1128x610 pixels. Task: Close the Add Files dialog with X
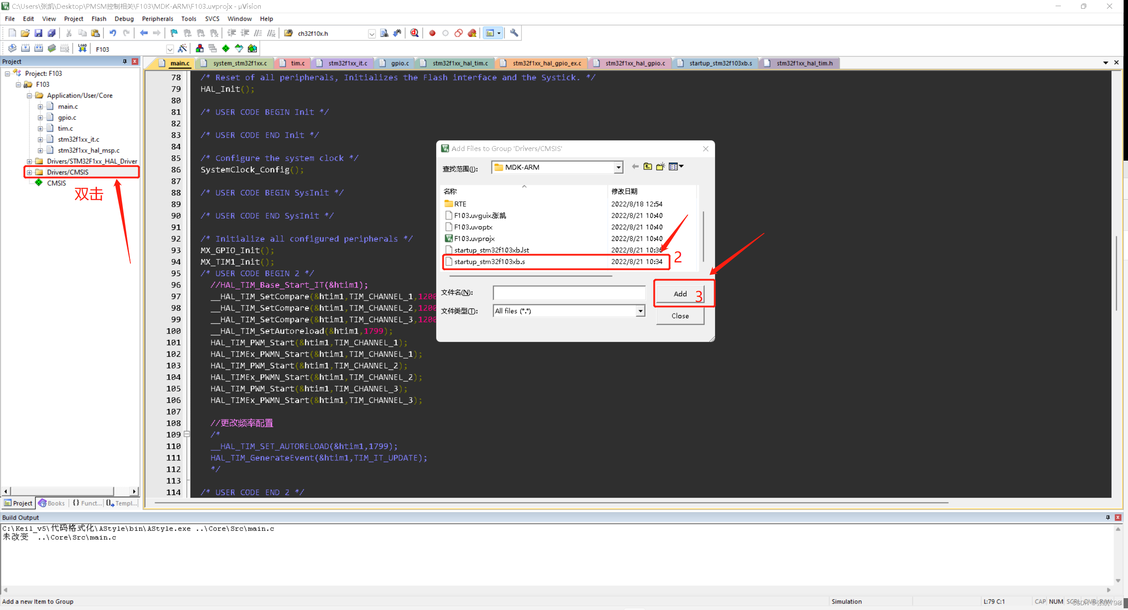point(705,149)
